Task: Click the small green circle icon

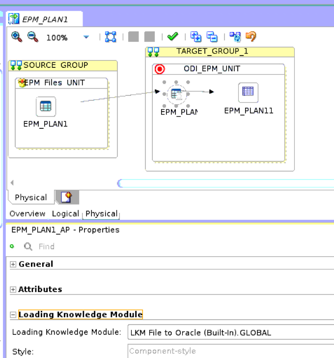Action: pyautogui.click(x=12, y=246)
